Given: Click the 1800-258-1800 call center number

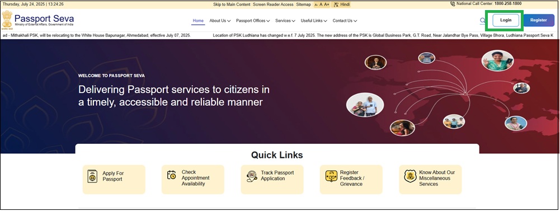Looking at the screenshot, I should point(508,4).
